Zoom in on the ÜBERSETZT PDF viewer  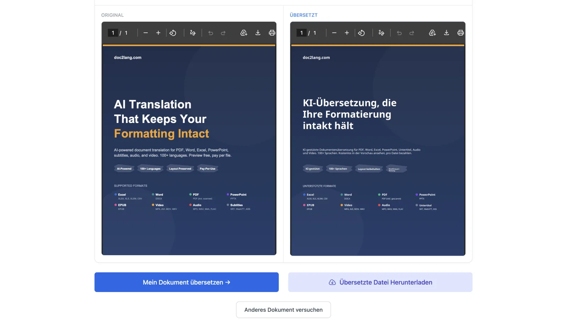[347, 33]
